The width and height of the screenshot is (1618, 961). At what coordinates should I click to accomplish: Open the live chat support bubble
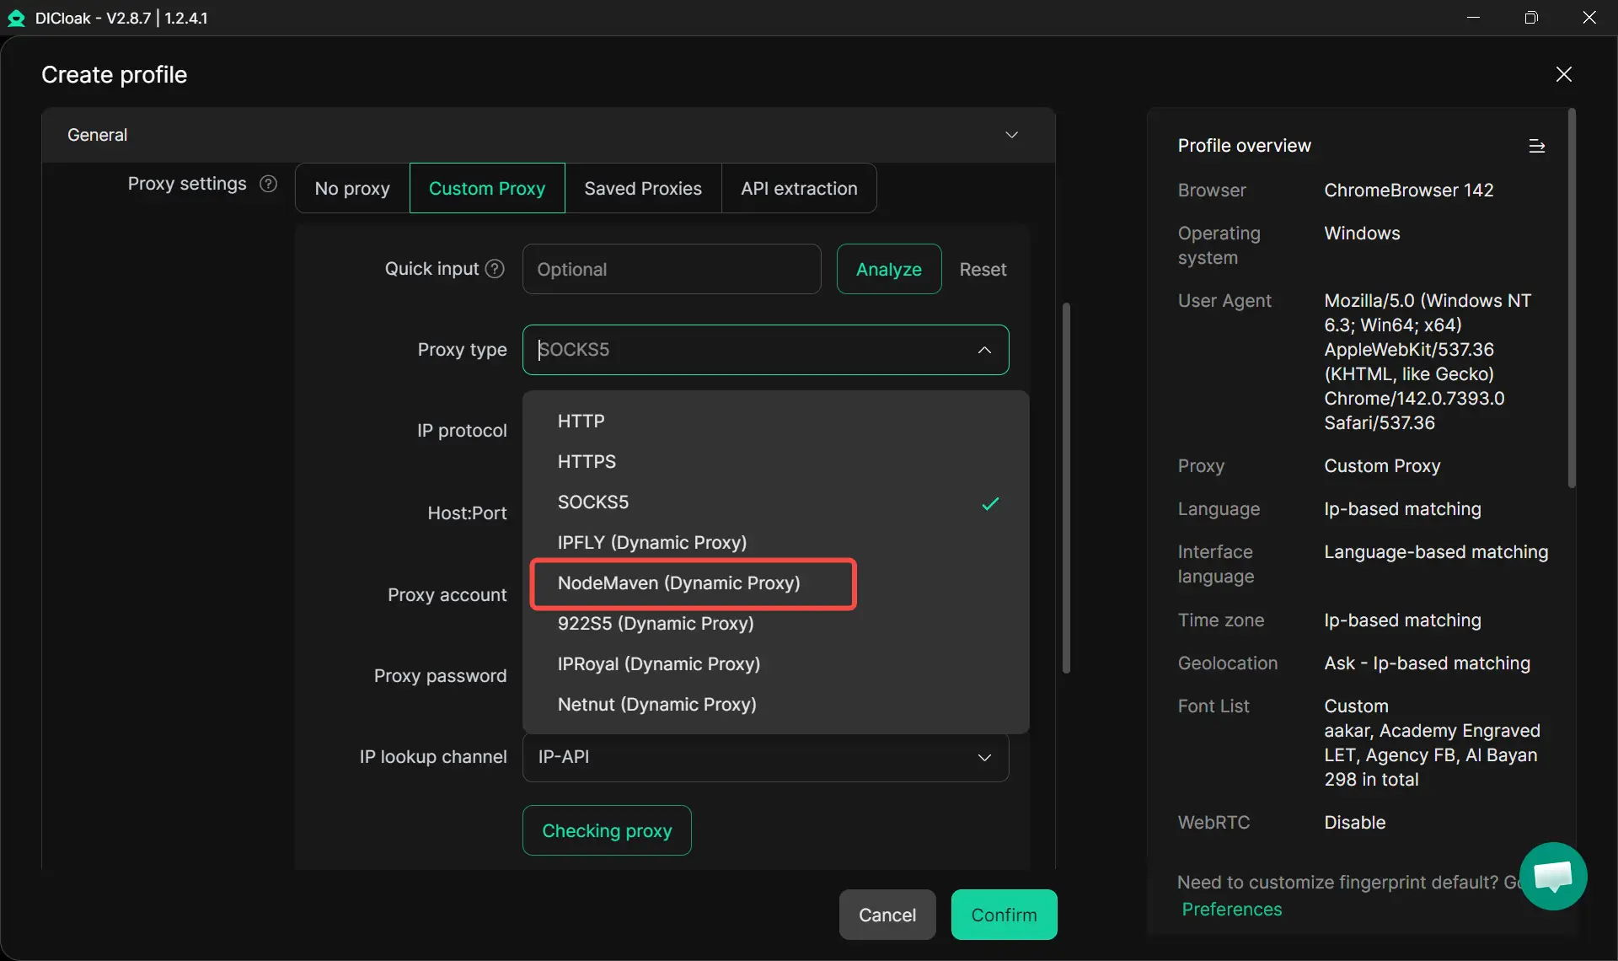[x=1552, y=876]
